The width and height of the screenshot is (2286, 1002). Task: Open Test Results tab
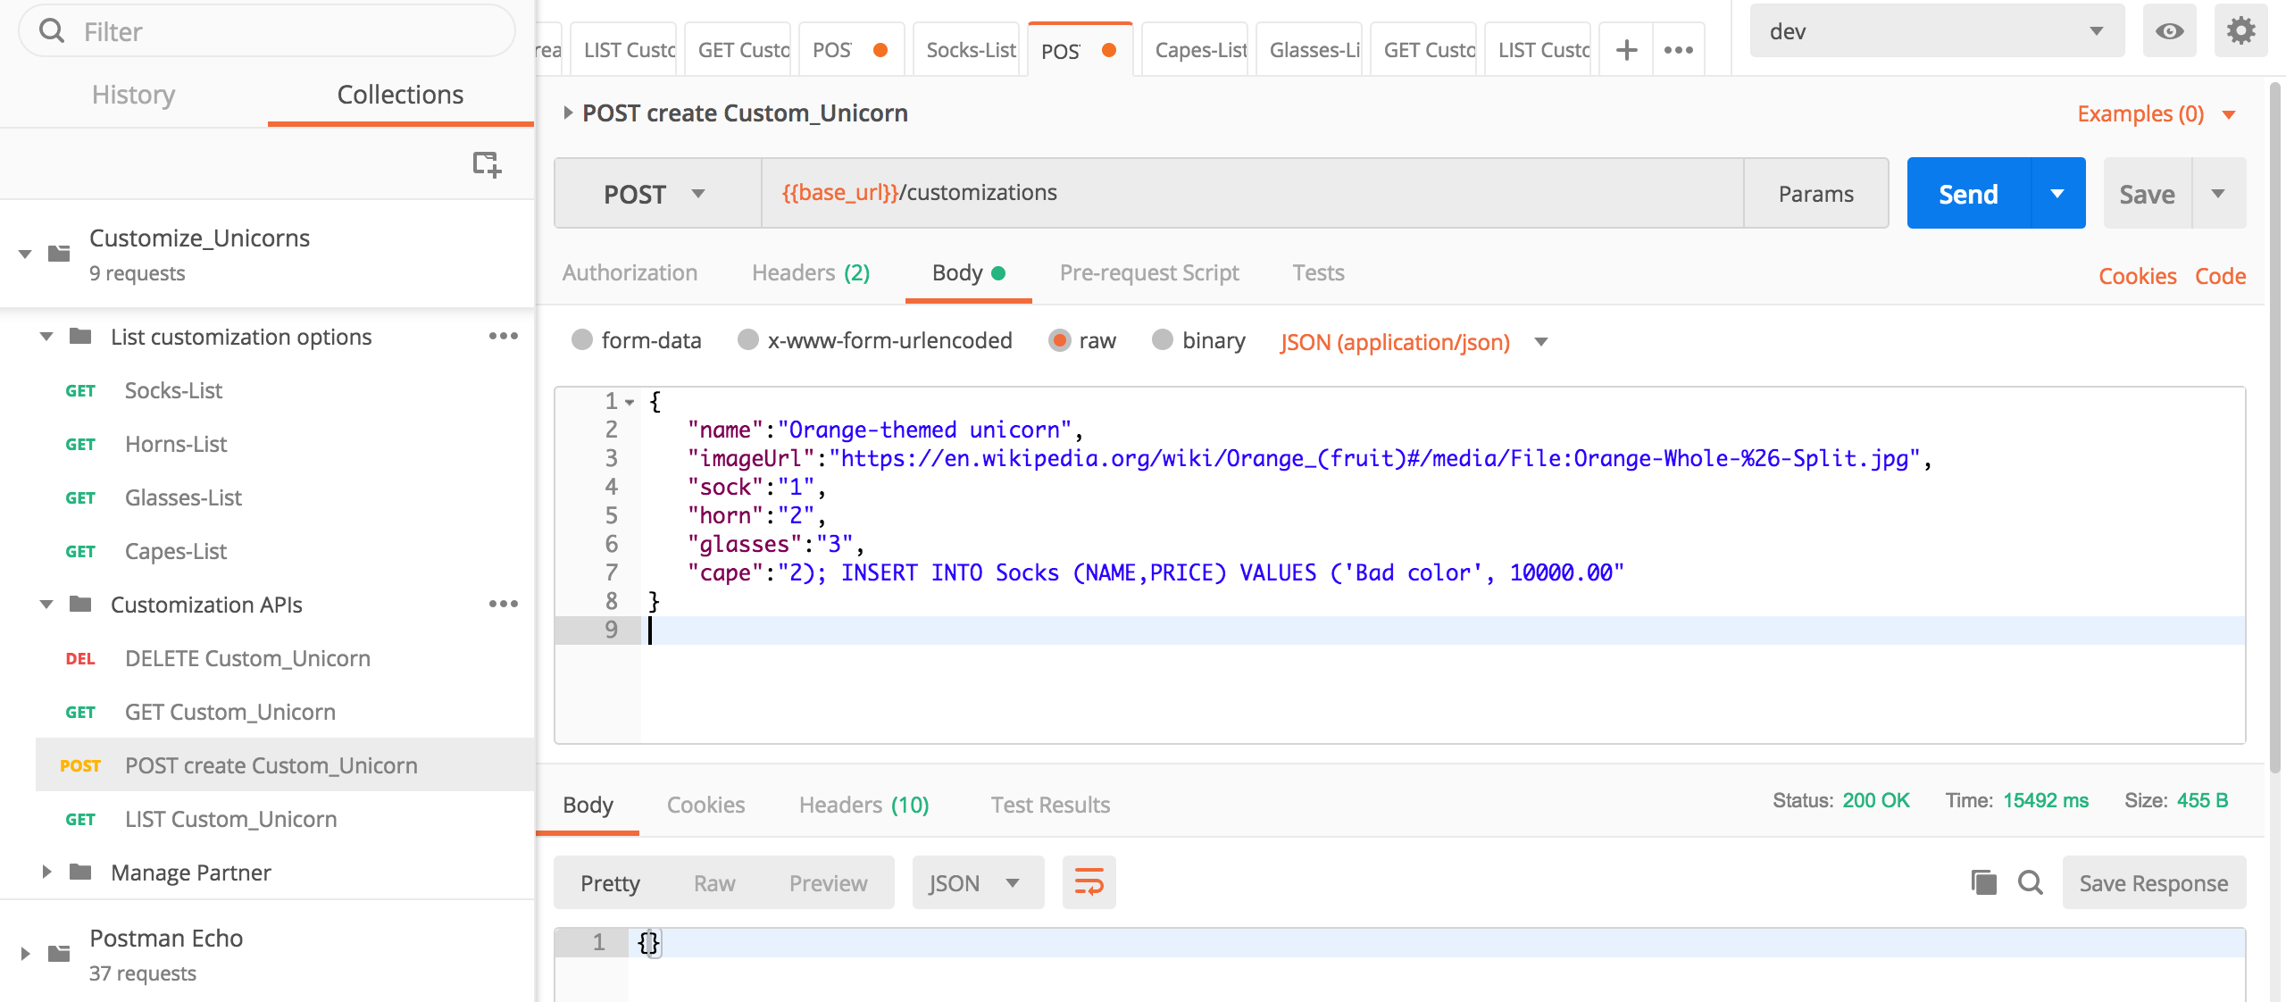pos(1050,805)
